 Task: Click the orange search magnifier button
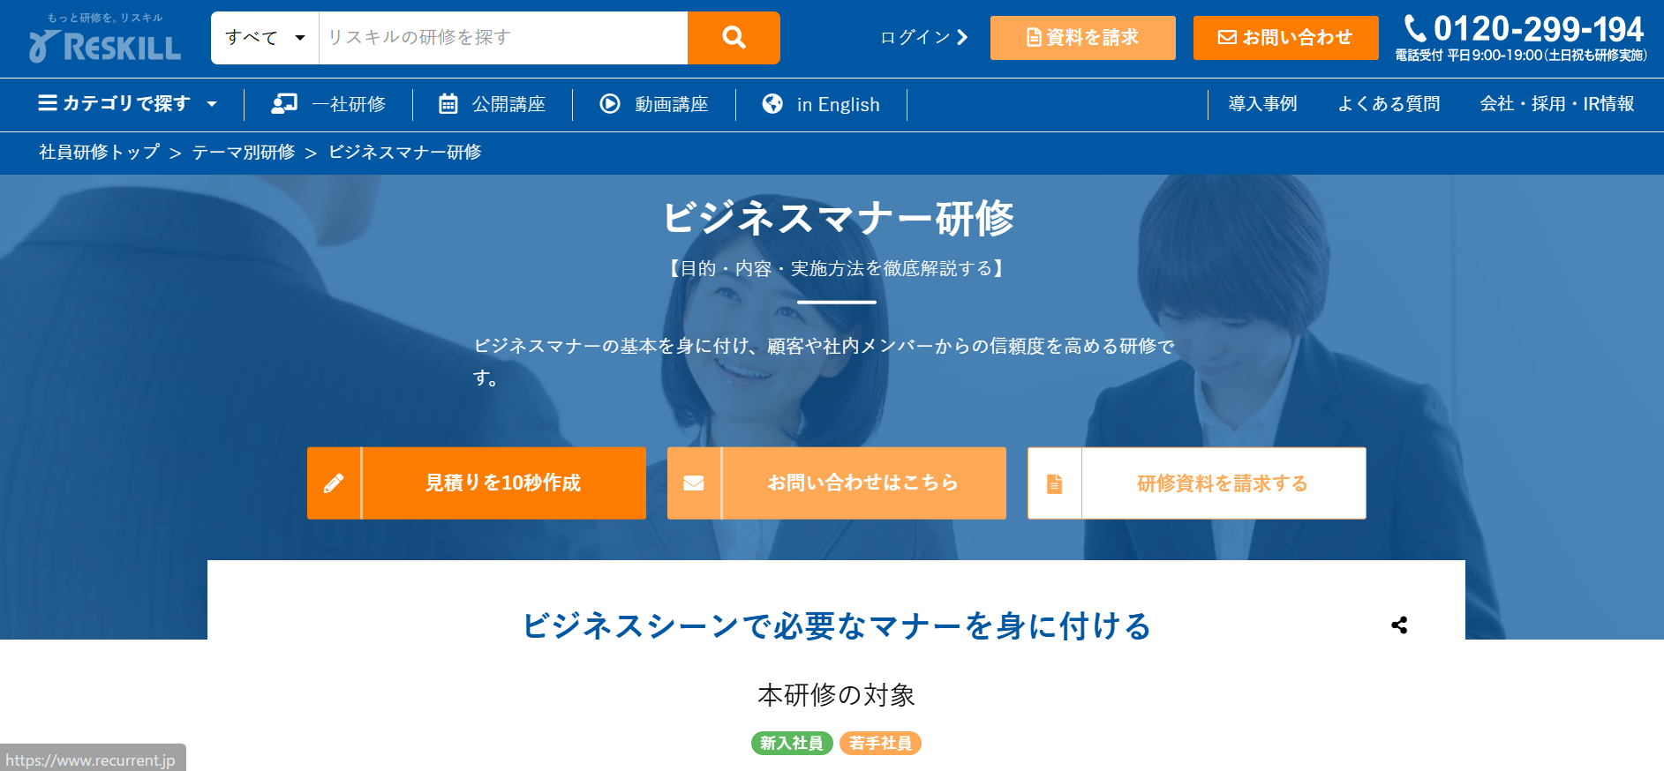tap(733, 38)
